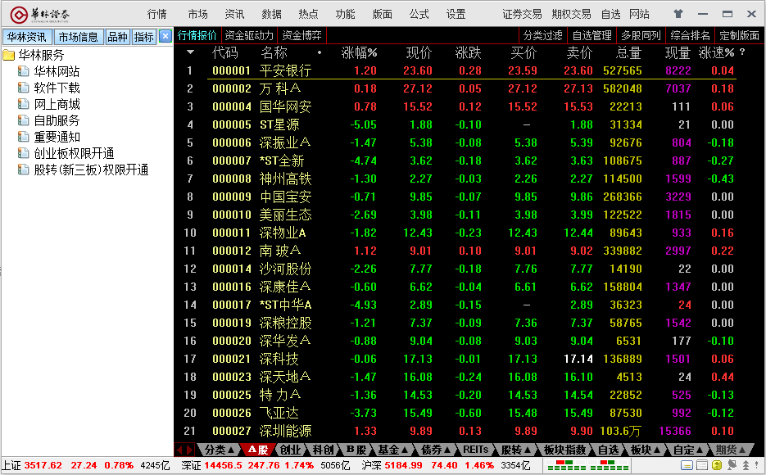Open the column header dropdown triangle
766x475 pixels.
tap(190, 52)
